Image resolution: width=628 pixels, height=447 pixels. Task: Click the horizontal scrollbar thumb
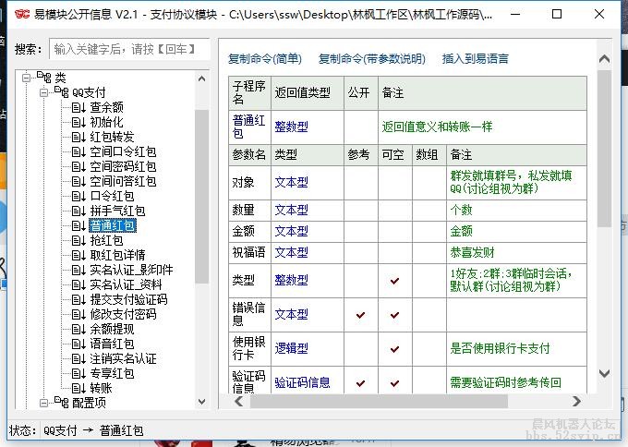tap(379, 401)
